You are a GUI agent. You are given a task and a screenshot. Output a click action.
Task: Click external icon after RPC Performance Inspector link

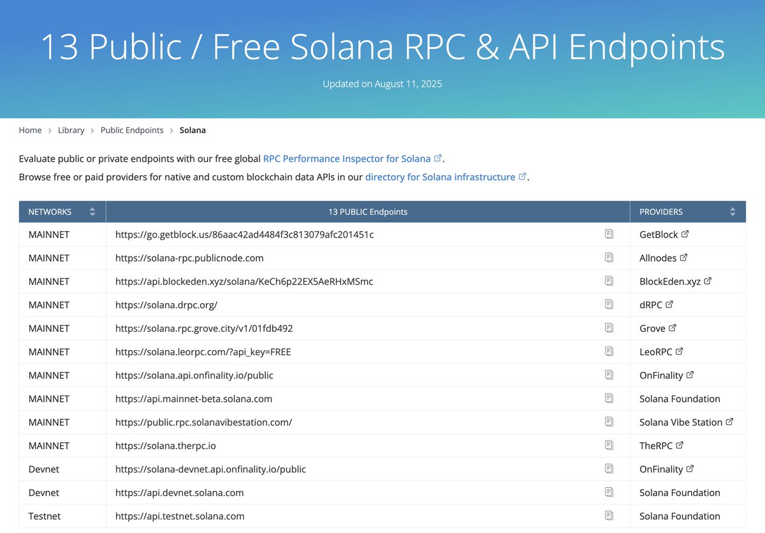438,158
